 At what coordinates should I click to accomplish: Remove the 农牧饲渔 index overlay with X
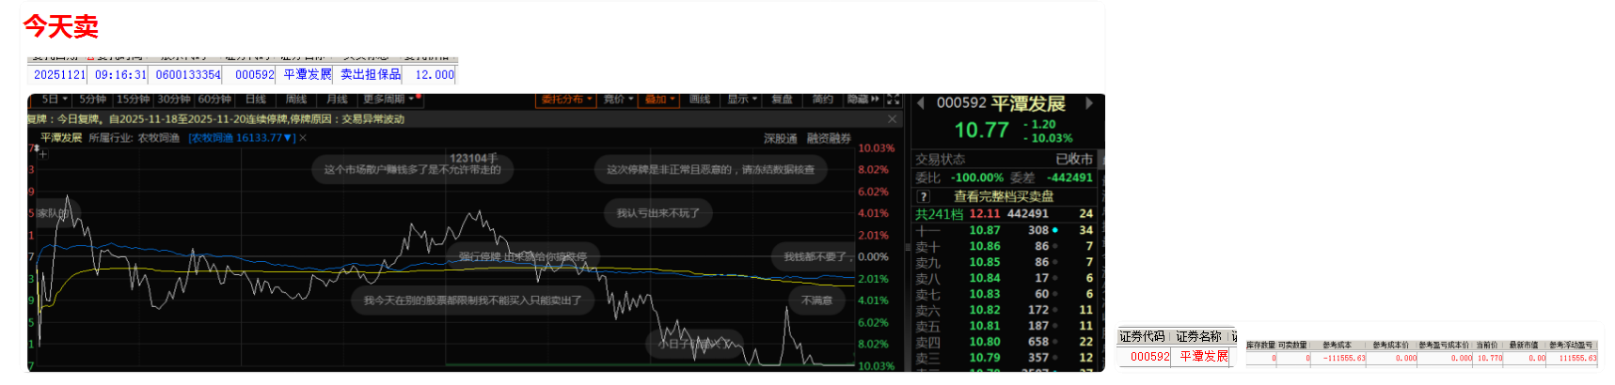coord(303,138)
